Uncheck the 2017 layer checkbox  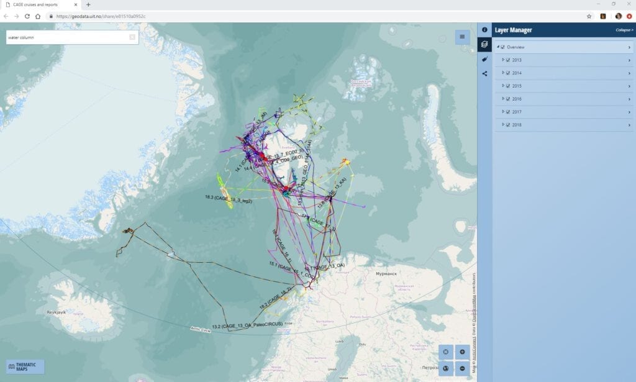(x=508, y=112)
